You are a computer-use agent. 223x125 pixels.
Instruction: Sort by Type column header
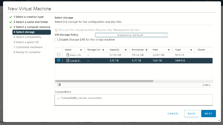[x=178, y=50]
